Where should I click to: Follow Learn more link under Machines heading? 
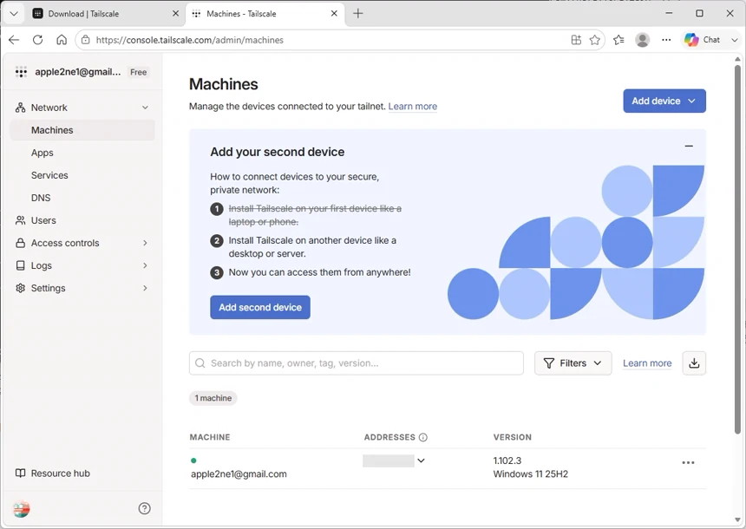(413, 106)
